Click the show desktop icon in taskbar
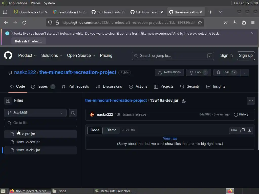The height and width of the screenshot is (194, 259). pos(3,191)
